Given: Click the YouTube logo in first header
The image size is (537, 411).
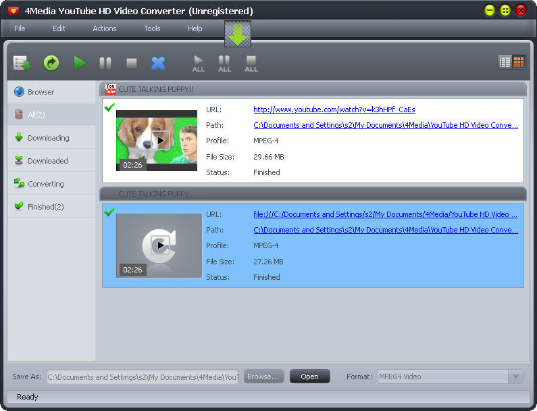Looking at the screenshot, I should click(111, 89).
